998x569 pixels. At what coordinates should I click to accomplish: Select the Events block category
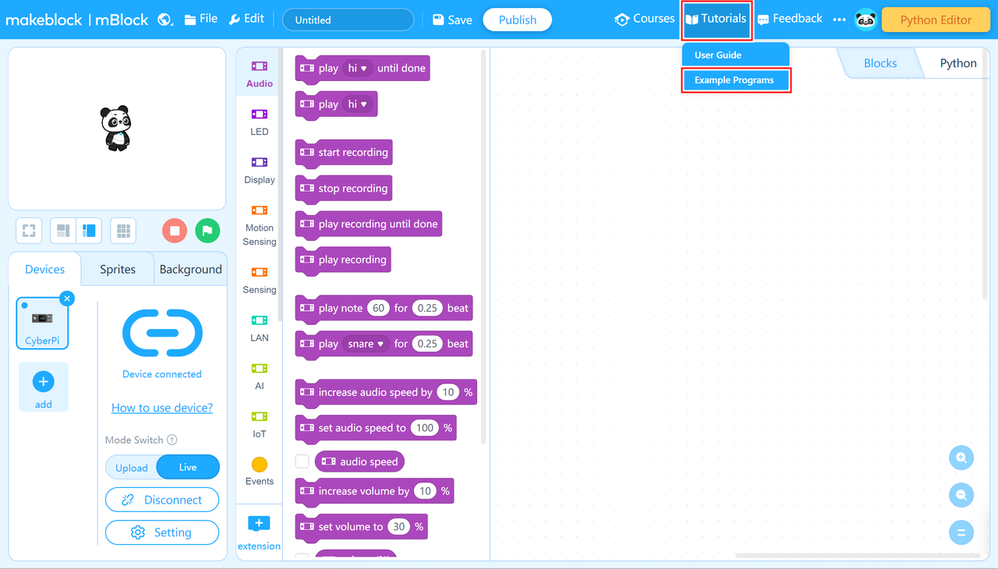coord(260,472)
